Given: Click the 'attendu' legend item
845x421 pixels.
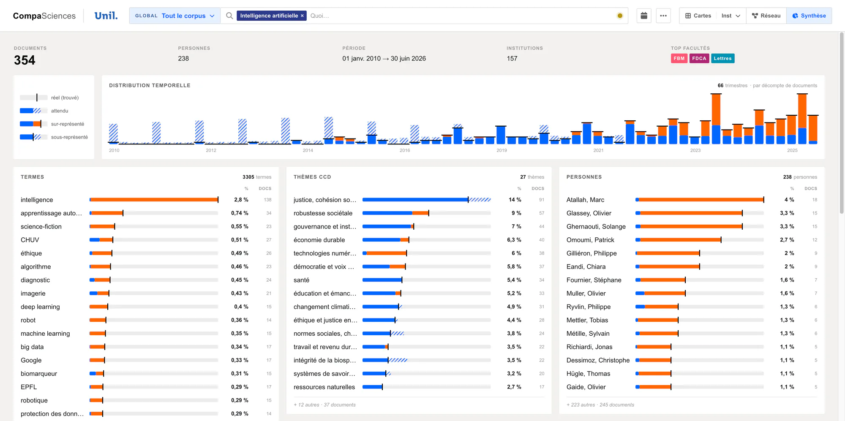Looking at the screenshot, I should 44,111.
